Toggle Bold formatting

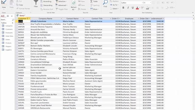pos(123,8)
